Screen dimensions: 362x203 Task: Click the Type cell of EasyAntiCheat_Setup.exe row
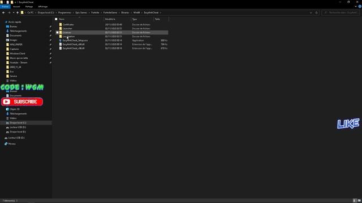[x=138, y=40]
